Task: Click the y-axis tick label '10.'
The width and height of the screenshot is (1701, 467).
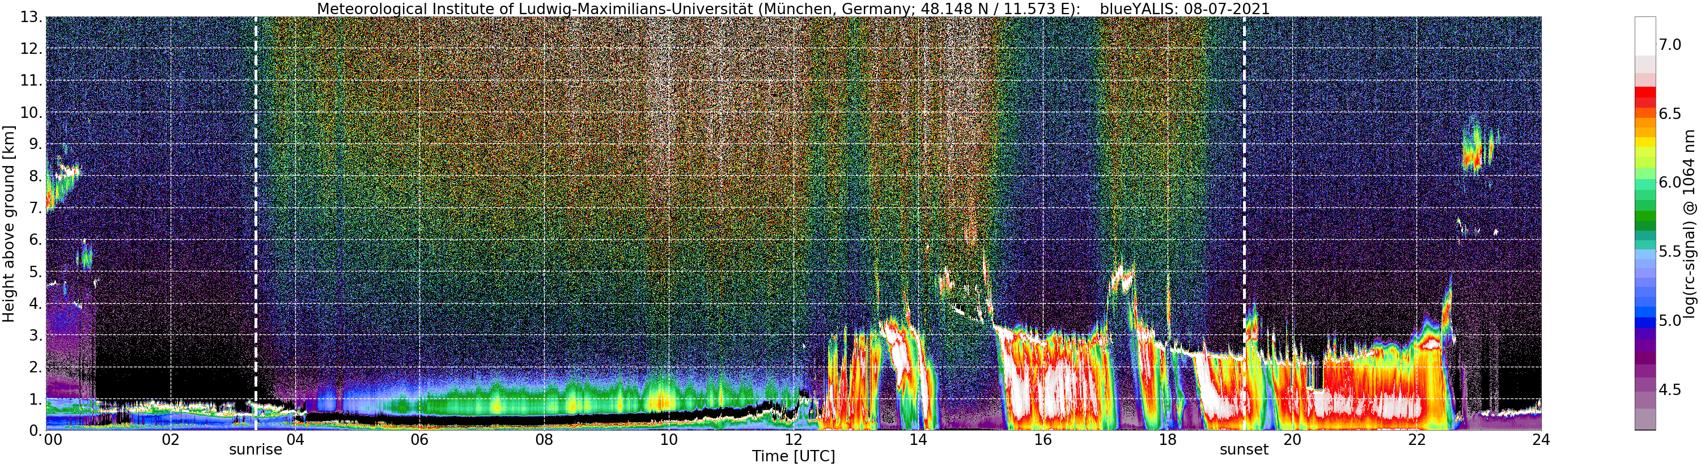Action: [31, 112]
